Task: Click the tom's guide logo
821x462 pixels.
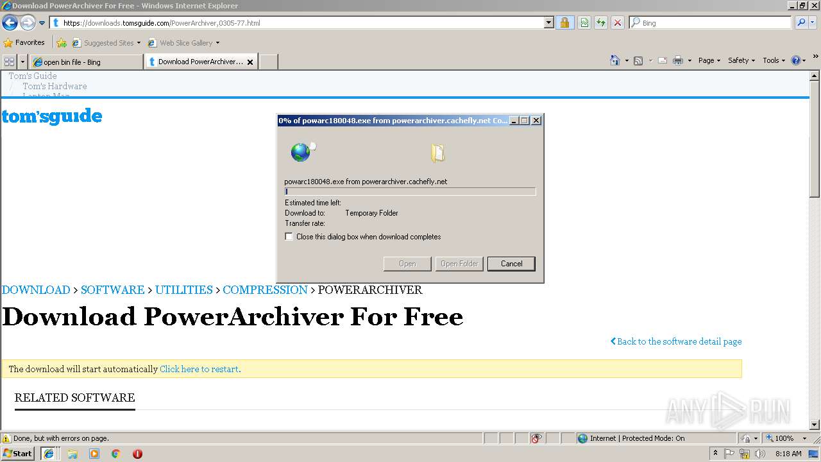Action: (52, 117)
